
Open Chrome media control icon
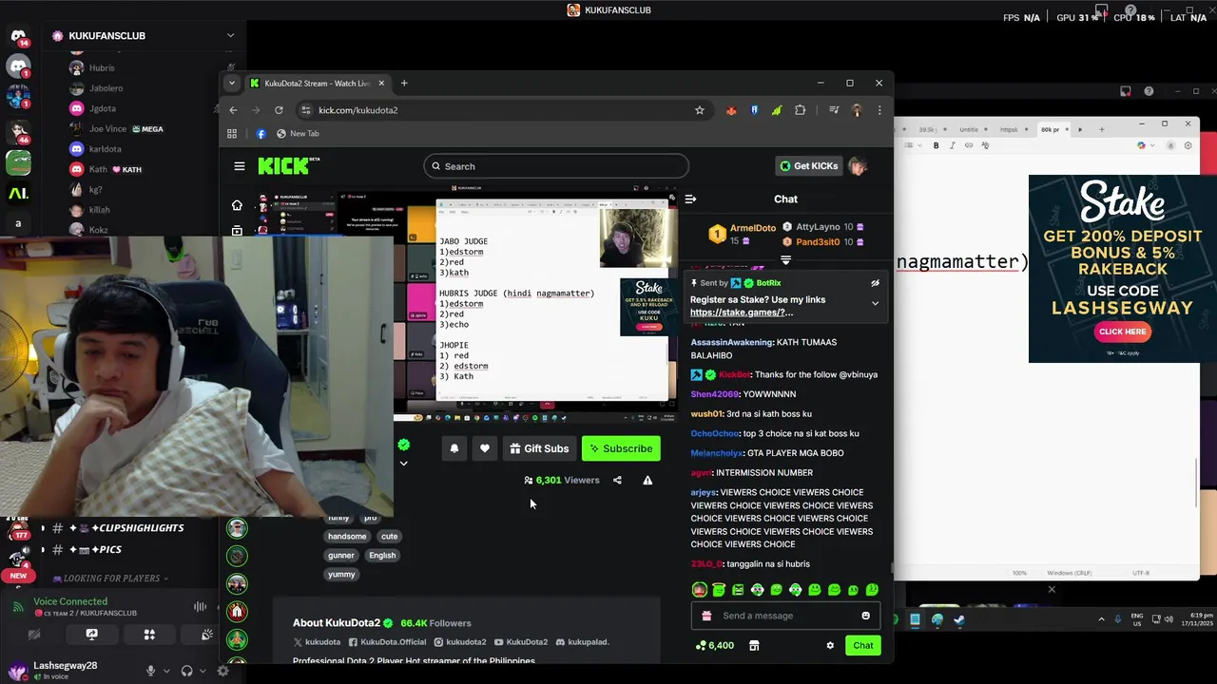[x=834, y=110]
